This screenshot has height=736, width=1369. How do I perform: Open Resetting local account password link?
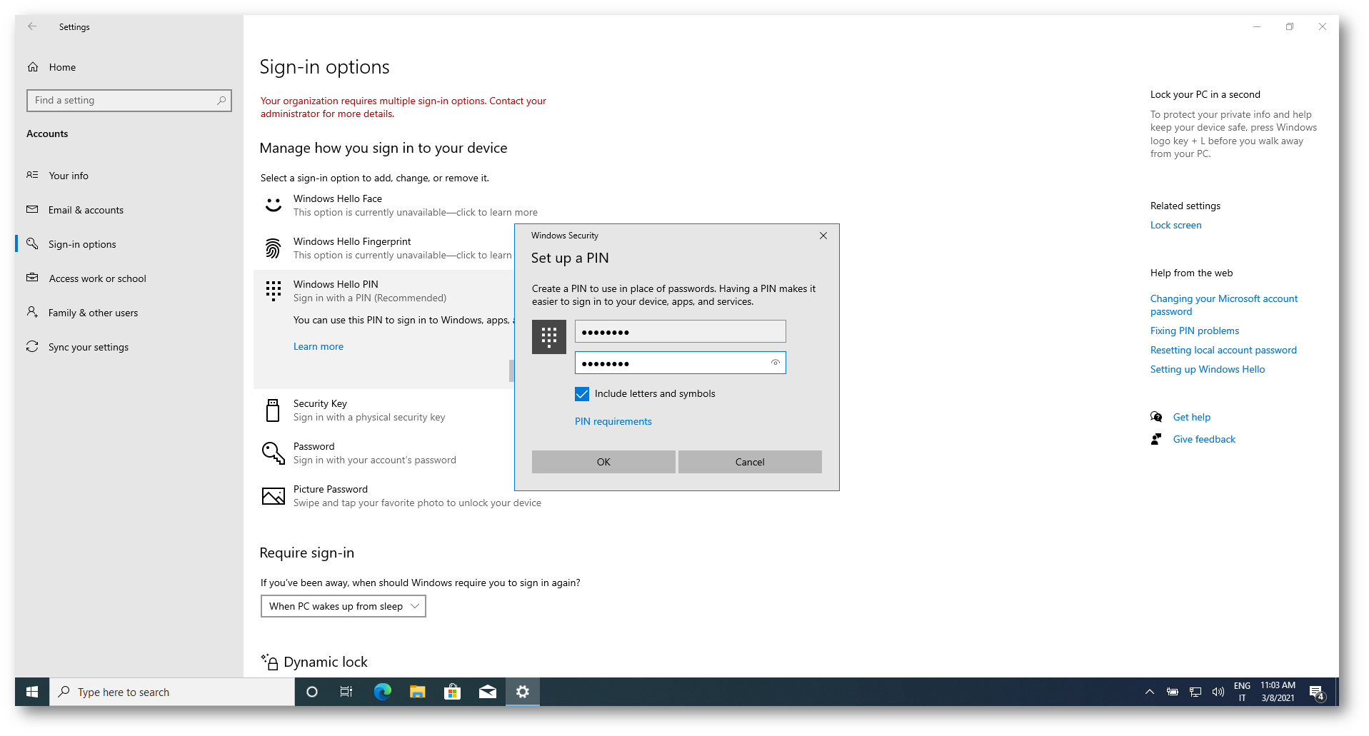[x=1223, y=350]
